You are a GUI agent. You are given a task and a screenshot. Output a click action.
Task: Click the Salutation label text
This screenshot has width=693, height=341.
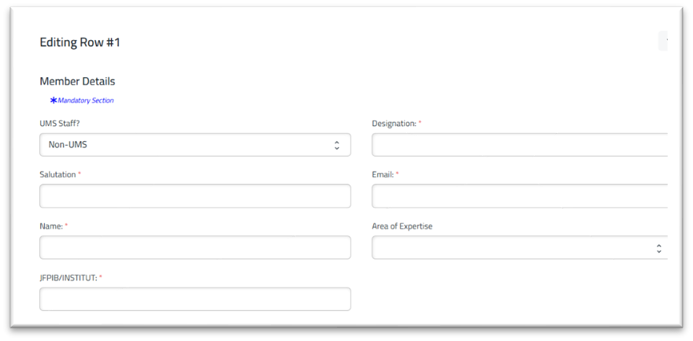pos(58,175)
